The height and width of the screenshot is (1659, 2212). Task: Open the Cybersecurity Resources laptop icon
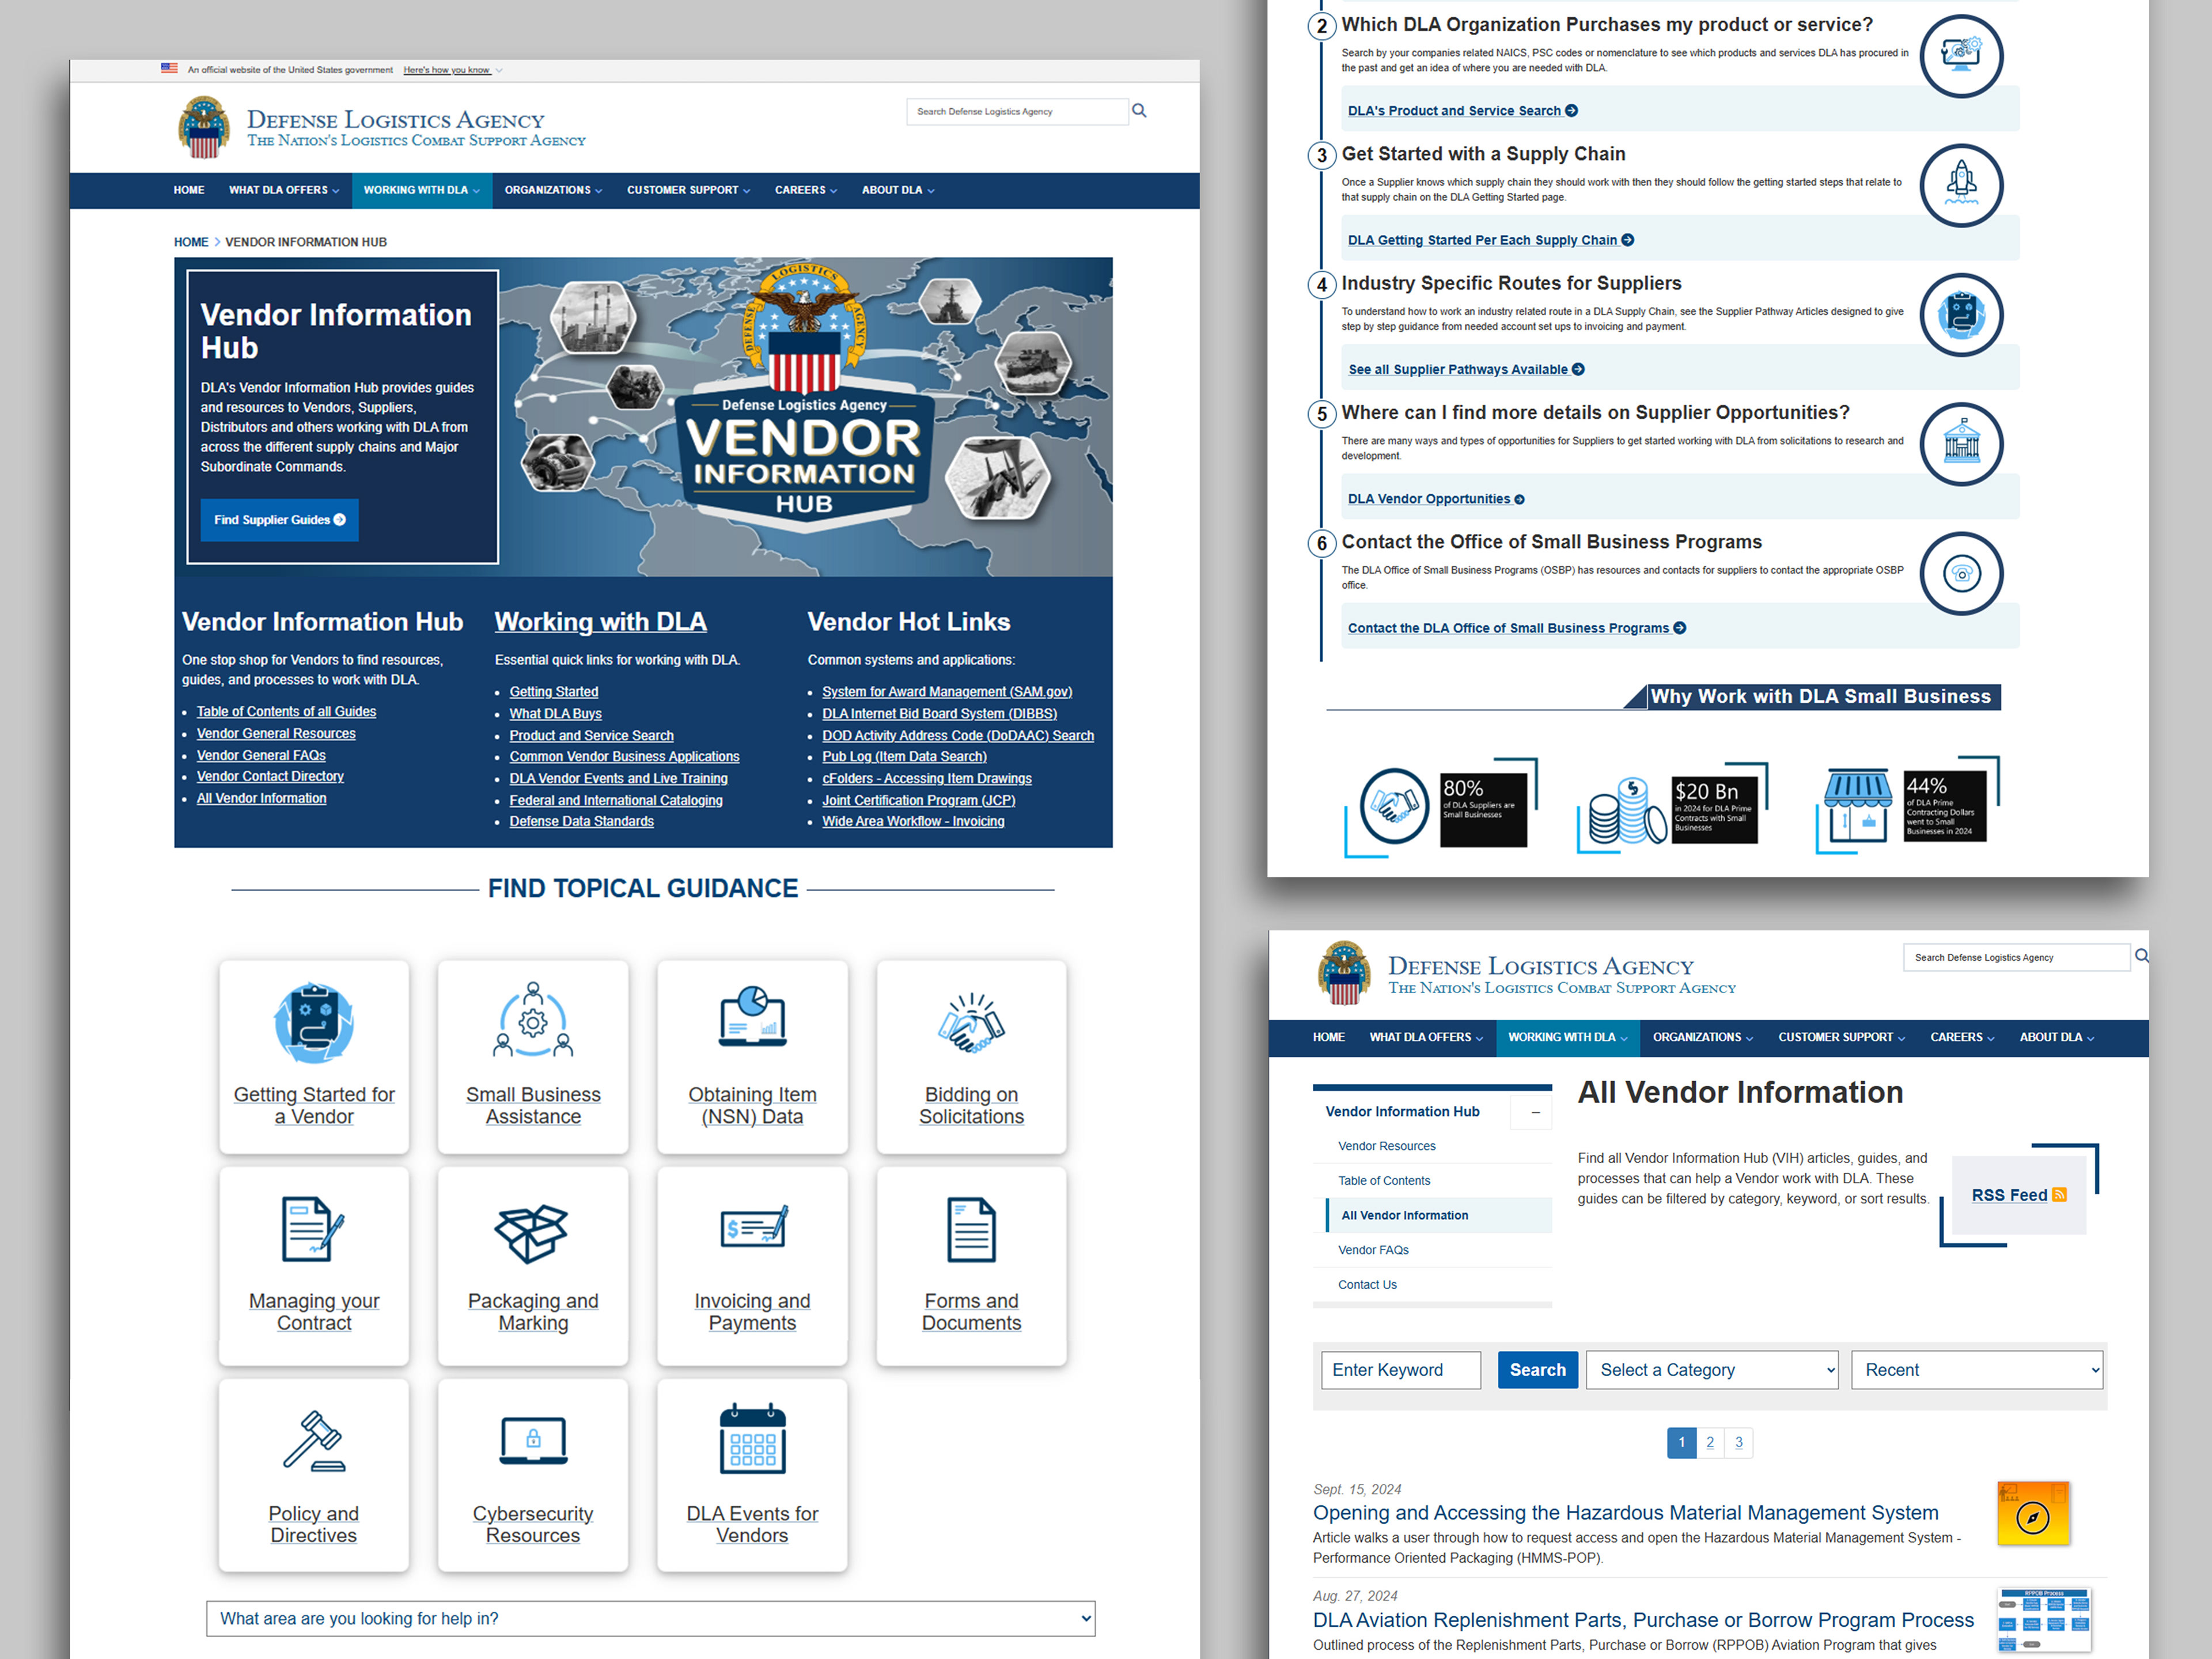point(533,1441)
